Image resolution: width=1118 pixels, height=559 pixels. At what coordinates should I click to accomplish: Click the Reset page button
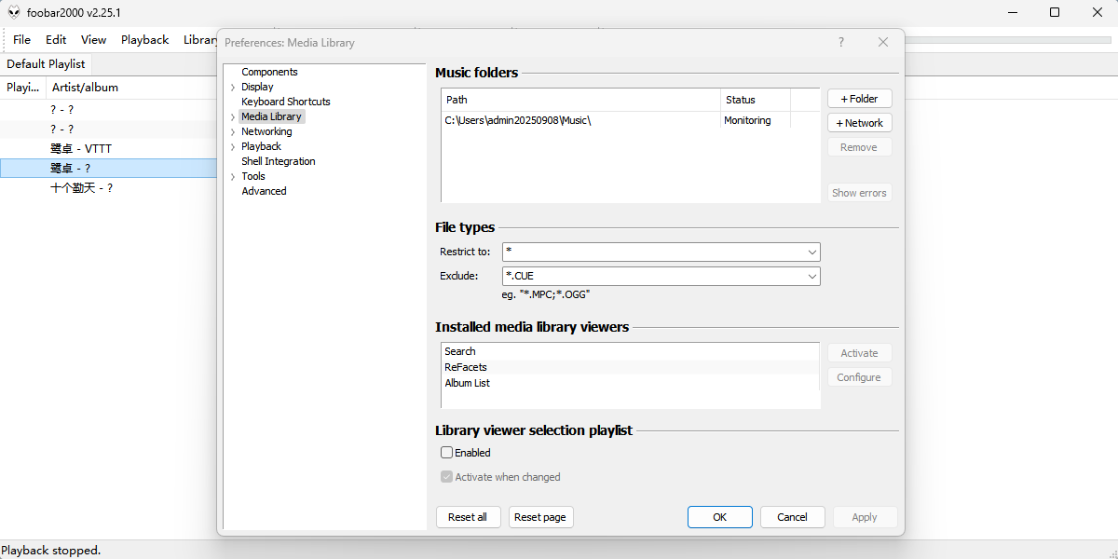(540, 516)
